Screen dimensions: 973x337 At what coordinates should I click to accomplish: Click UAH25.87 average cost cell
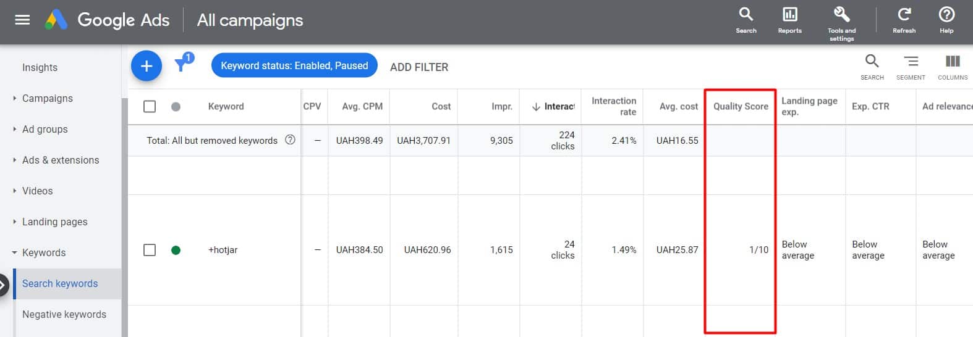point(677,250)
